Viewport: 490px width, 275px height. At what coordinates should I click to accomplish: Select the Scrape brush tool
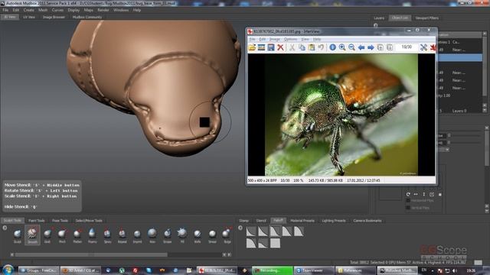pos(167,235)
